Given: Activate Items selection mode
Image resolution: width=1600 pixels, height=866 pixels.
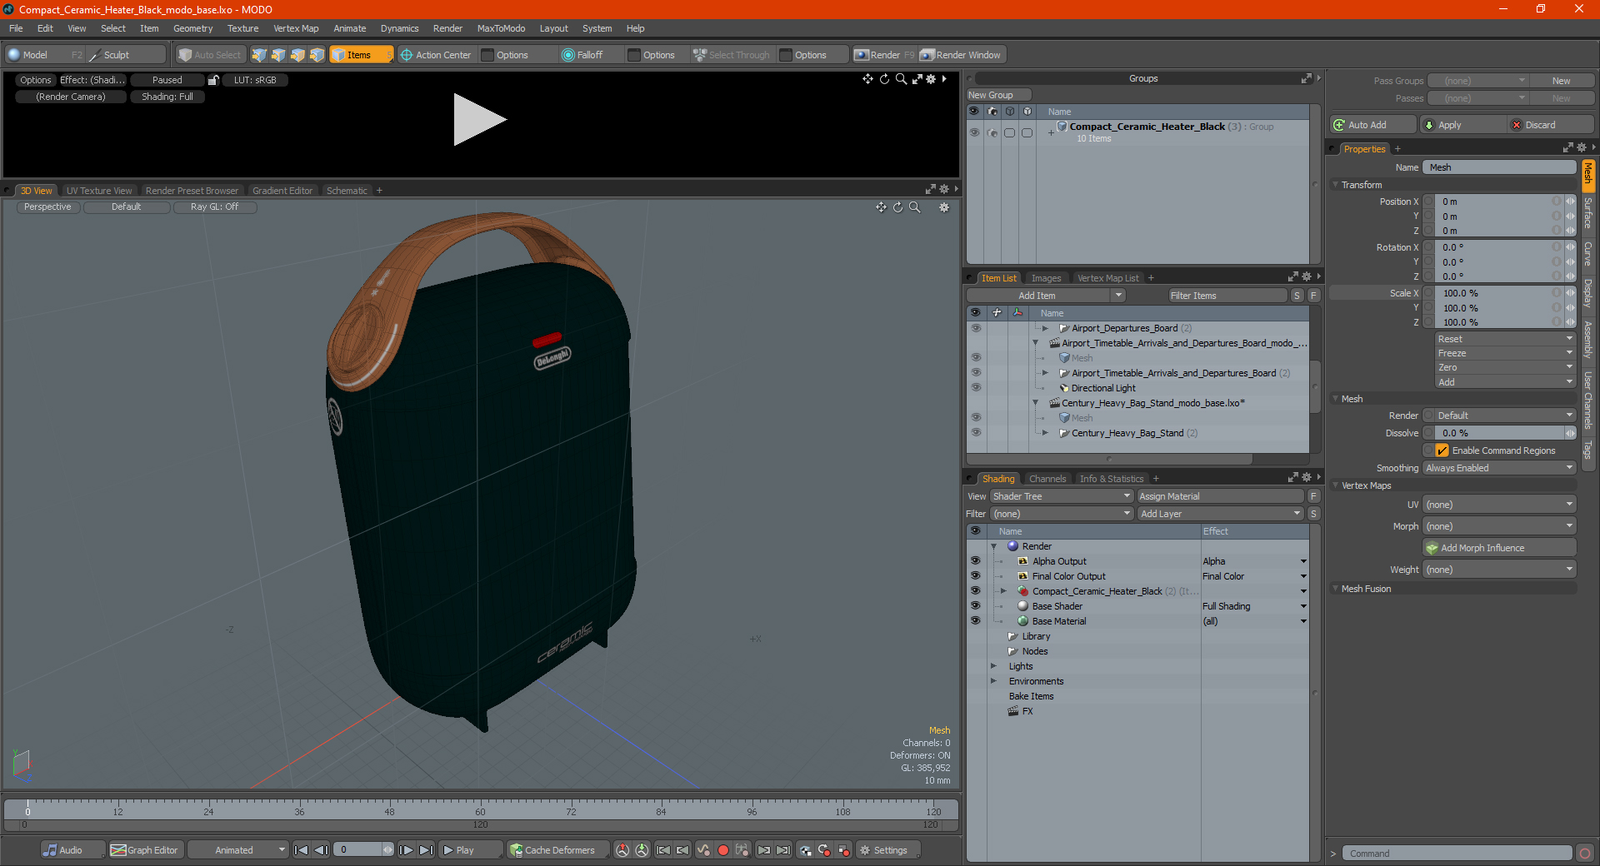Looking at the screenshot, I should 361,55.
